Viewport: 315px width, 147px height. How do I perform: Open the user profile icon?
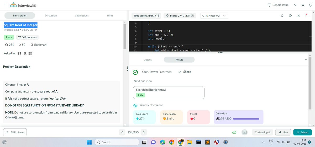click(x=303, y=5)
